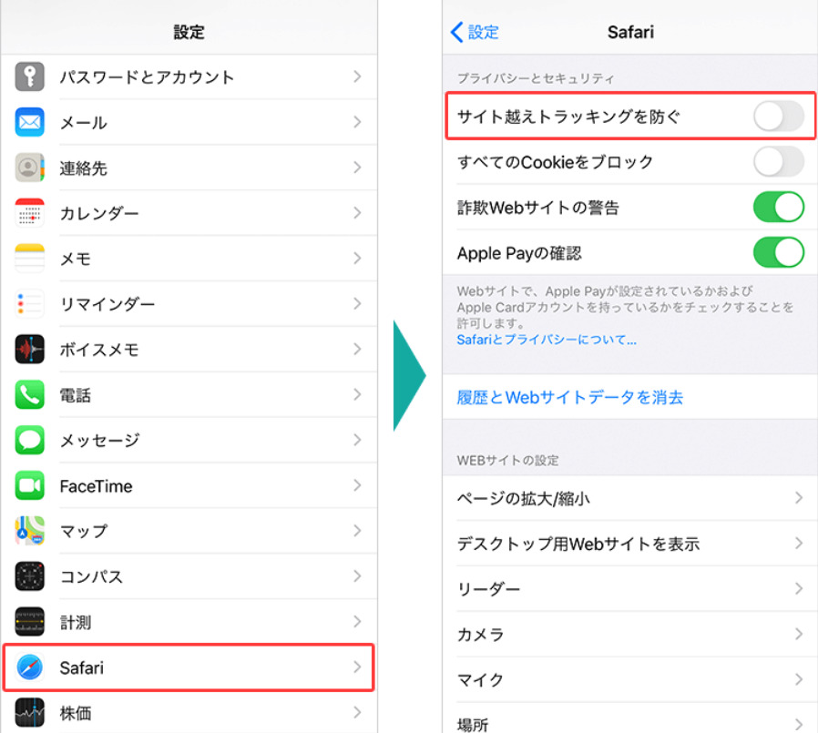Select the 電話 label
Image resolution: width=818 pixels, height=733 pixels.
(75, 395)
